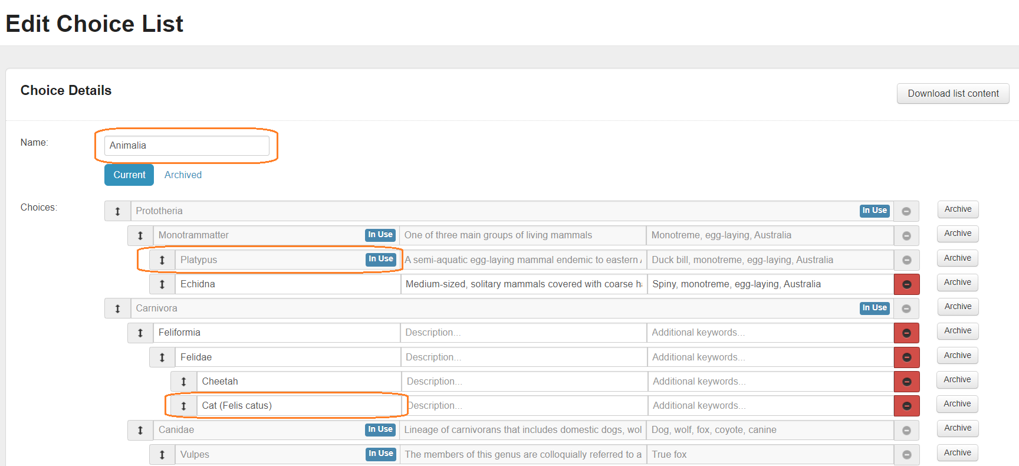1019x466 pixels.
Task: Edit the Echidna choice name field
Action: pyautogui.click(x=288, y=284)
